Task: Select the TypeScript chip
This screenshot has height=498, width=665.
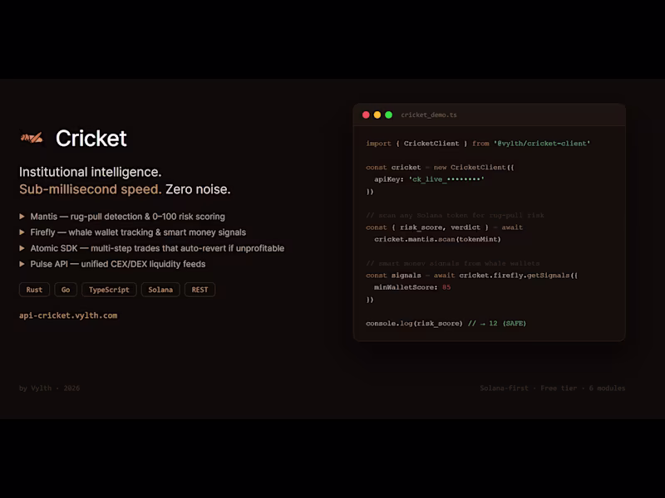Action: 109,290
